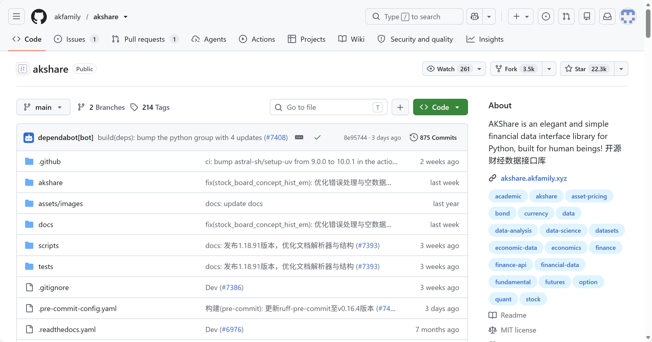
Task: Open the tests folder
Action: pos(46,266)
